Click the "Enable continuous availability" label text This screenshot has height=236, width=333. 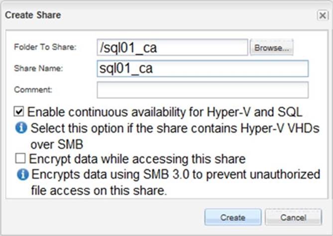[165, 112]
